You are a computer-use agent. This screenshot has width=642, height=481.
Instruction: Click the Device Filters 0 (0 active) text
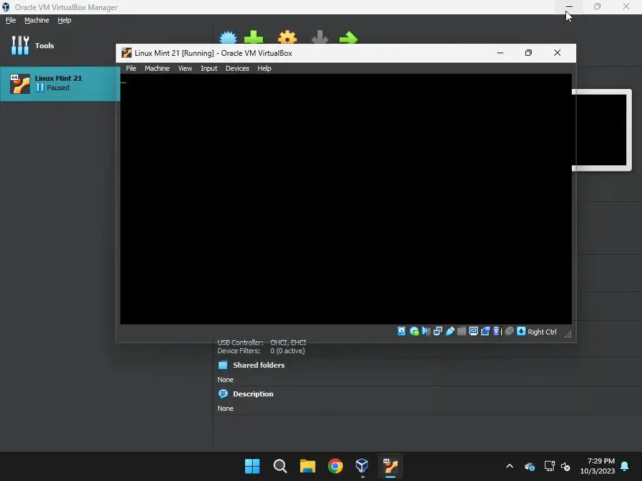pos(261,351)
